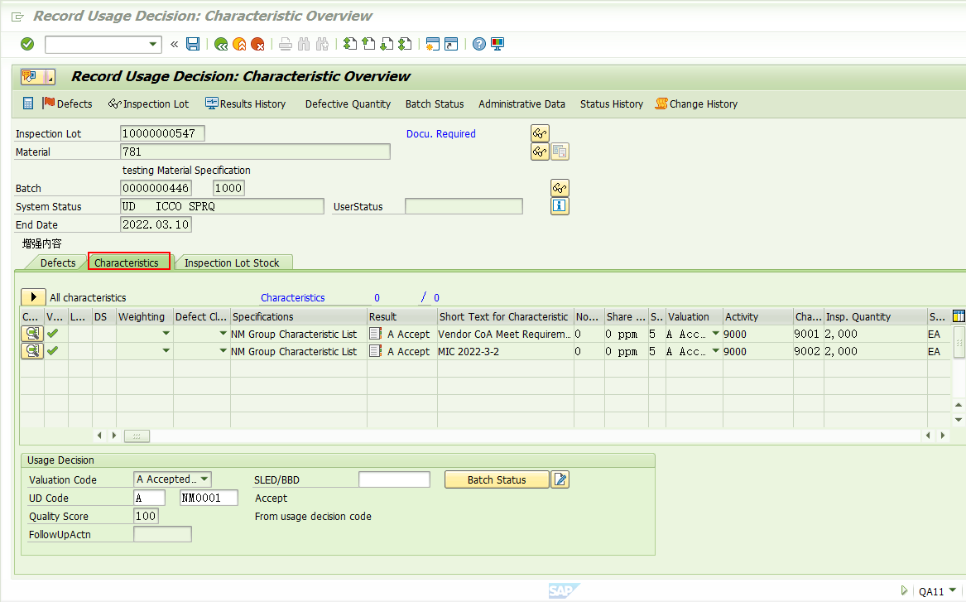Image resolution: width=966 pixels, height=602 pixels.
Task: Click result icon in Vendor CoA row
Action: (x=375, y=334)
